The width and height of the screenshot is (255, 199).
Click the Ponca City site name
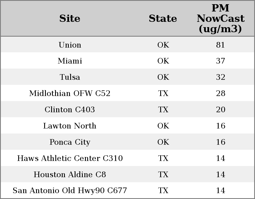(70, 142)
